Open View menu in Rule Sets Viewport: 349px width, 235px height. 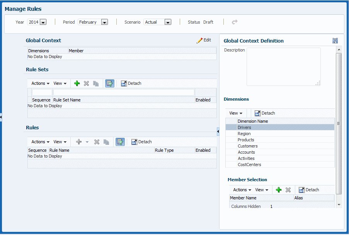[60, 83]
